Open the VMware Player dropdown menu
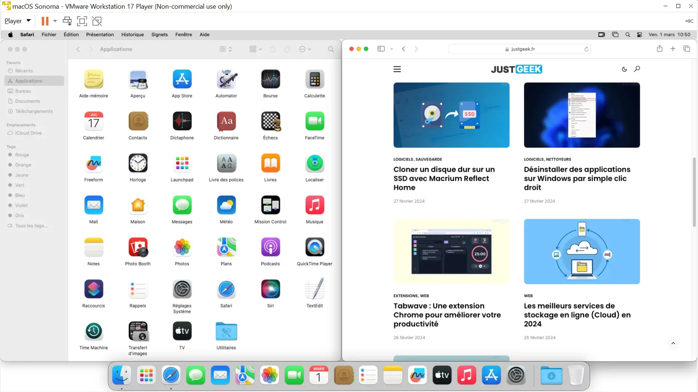 tap(17, 21)
